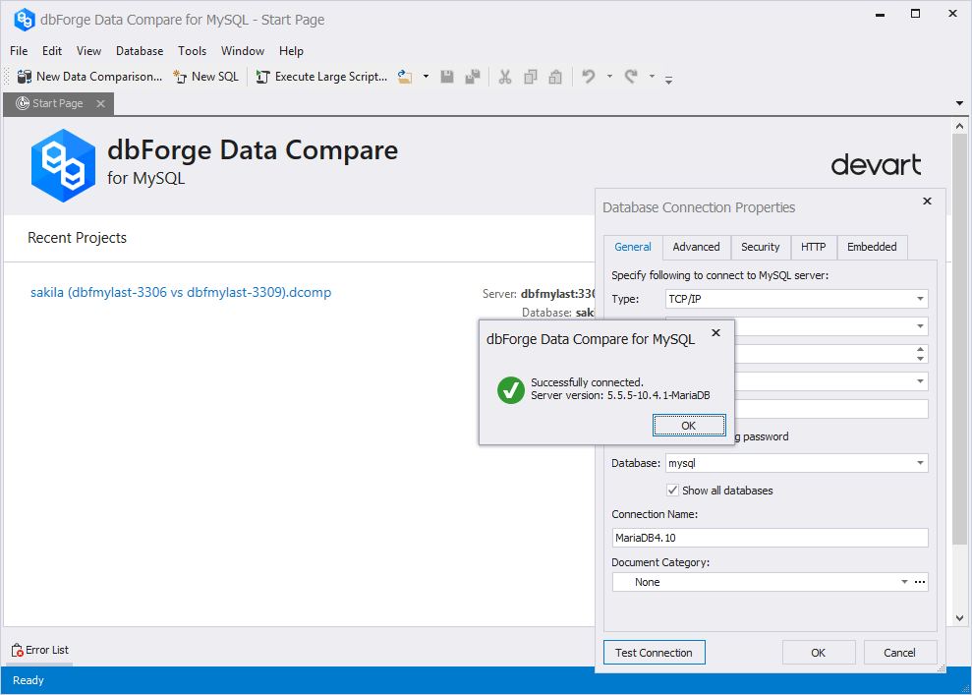Screen dimensions: 972x695
Task: Click the Ready status bar text
Action: click(x=29, y=680)
